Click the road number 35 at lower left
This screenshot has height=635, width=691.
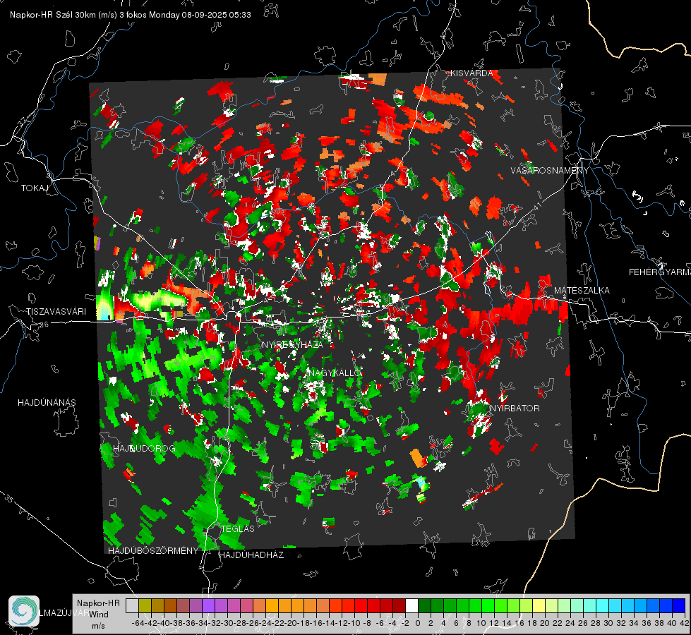(x=9, y=500)
